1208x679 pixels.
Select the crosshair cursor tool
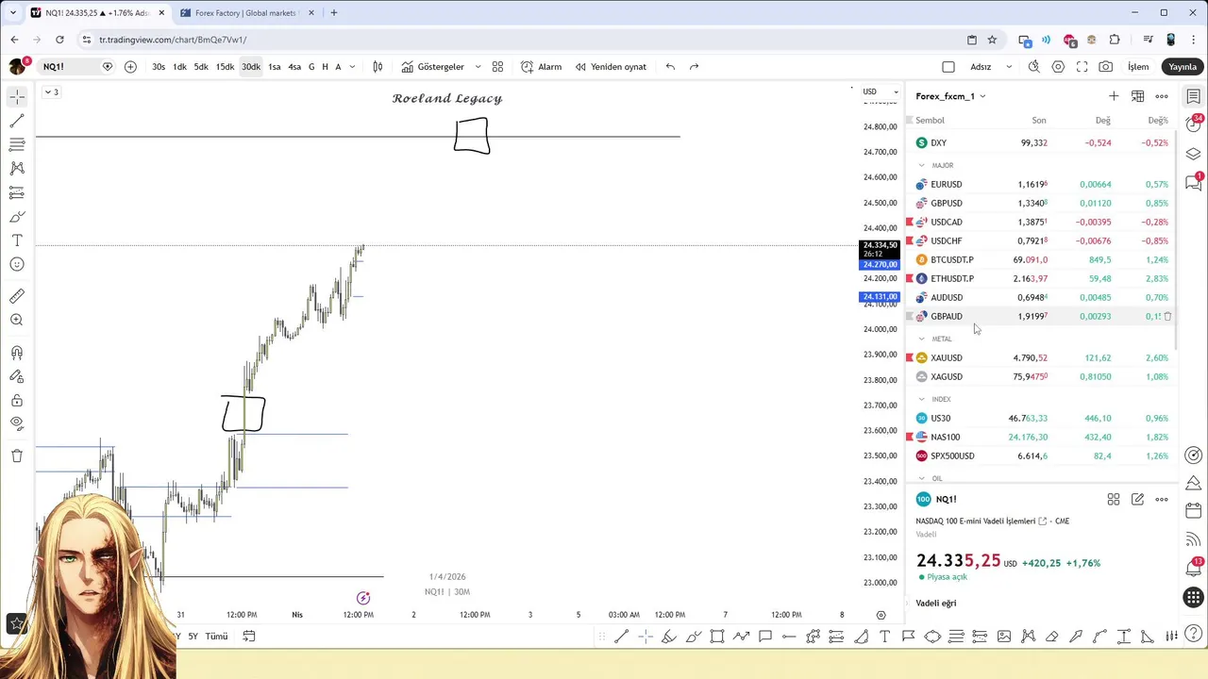coord(17,97)
